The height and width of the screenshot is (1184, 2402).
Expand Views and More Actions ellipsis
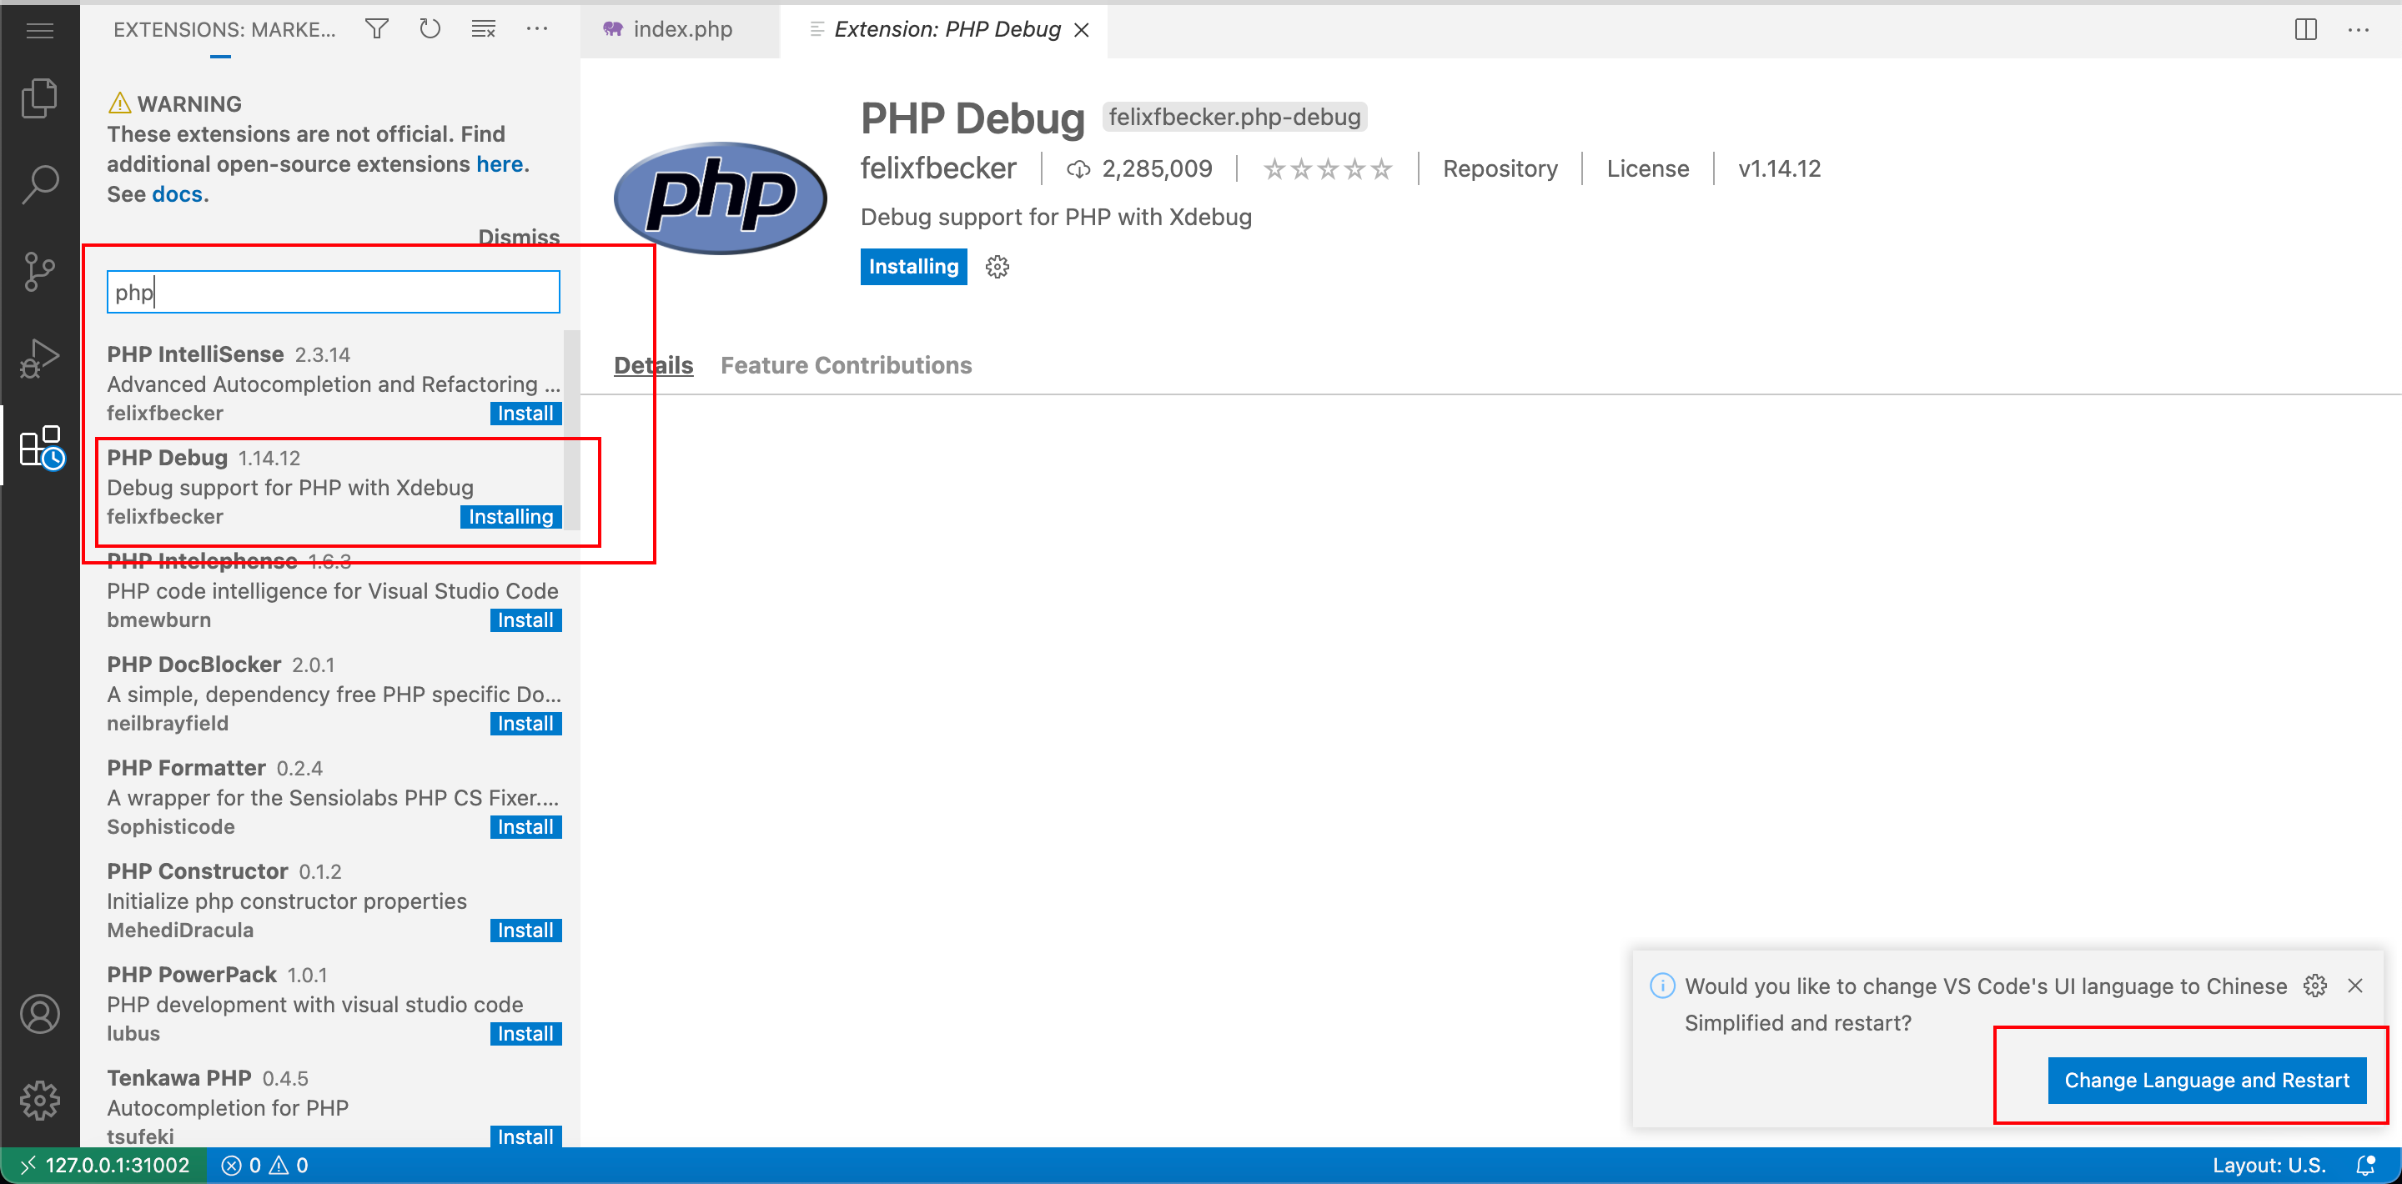[x=537, y=29]
